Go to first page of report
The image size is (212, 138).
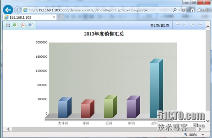click(x=177, y=24)
